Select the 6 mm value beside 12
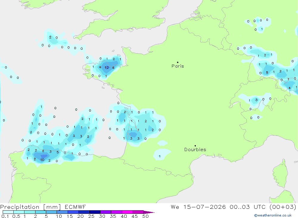 point(113,68)
